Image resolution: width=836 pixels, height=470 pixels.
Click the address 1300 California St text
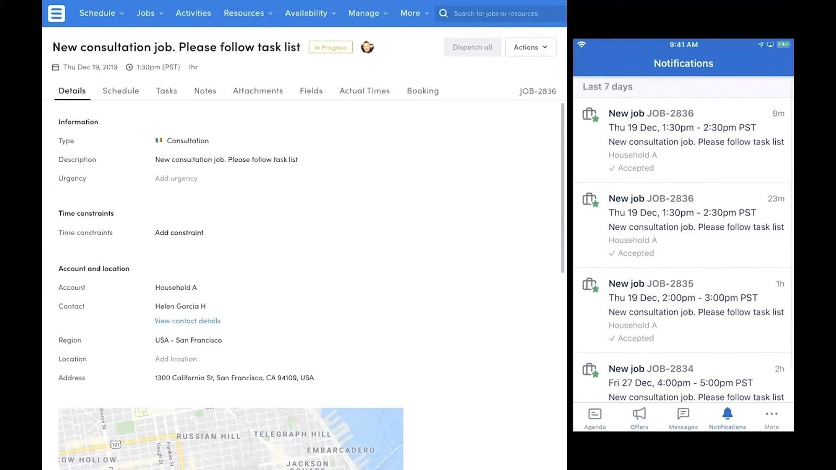235,378
